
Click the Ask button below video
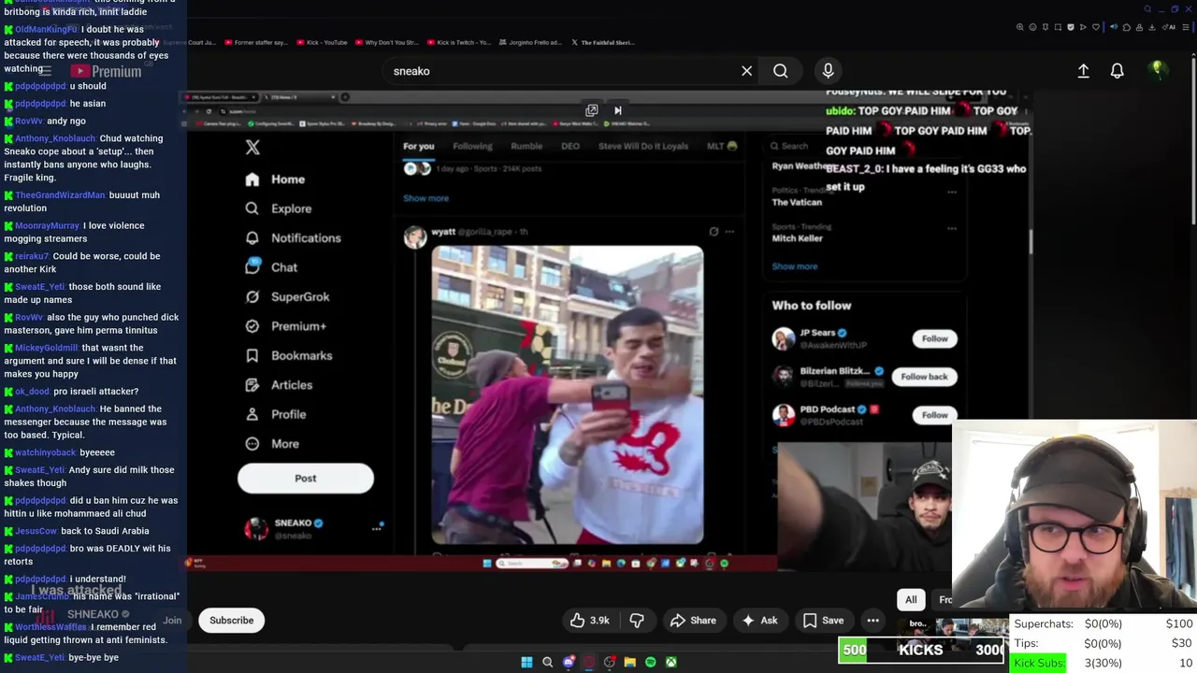[759, 620]
